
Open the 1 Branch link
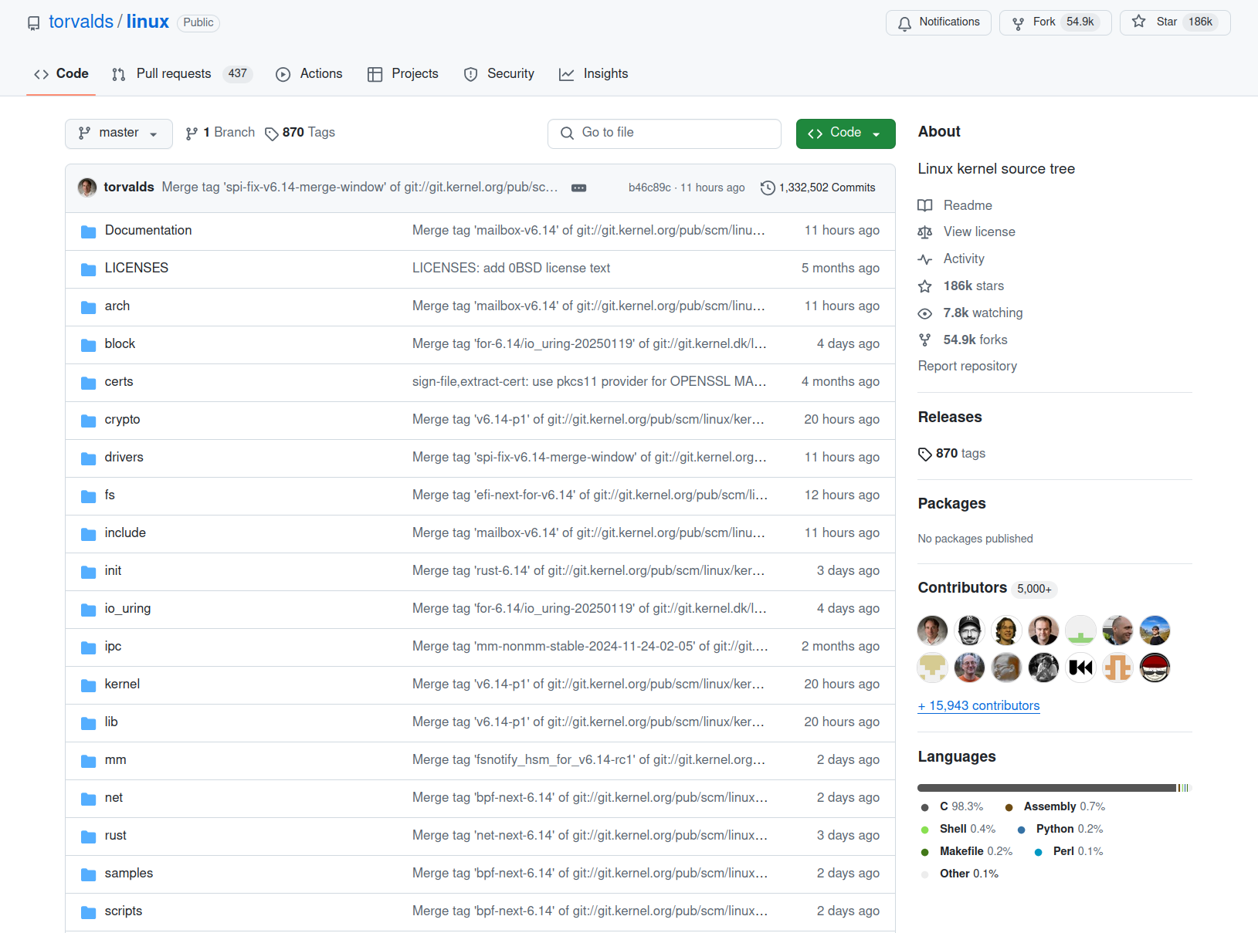pos(221,133)
